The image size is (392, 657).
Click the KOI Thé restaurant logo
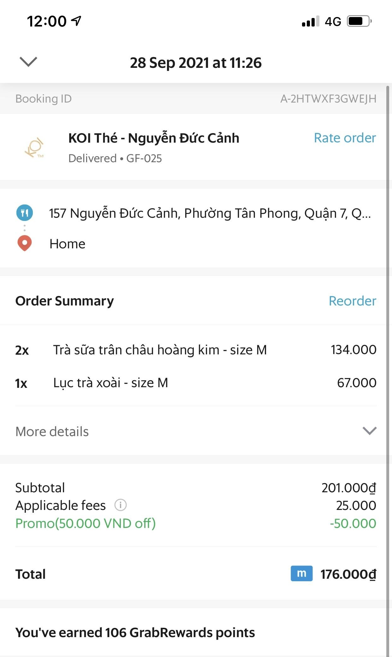[35, 147]
